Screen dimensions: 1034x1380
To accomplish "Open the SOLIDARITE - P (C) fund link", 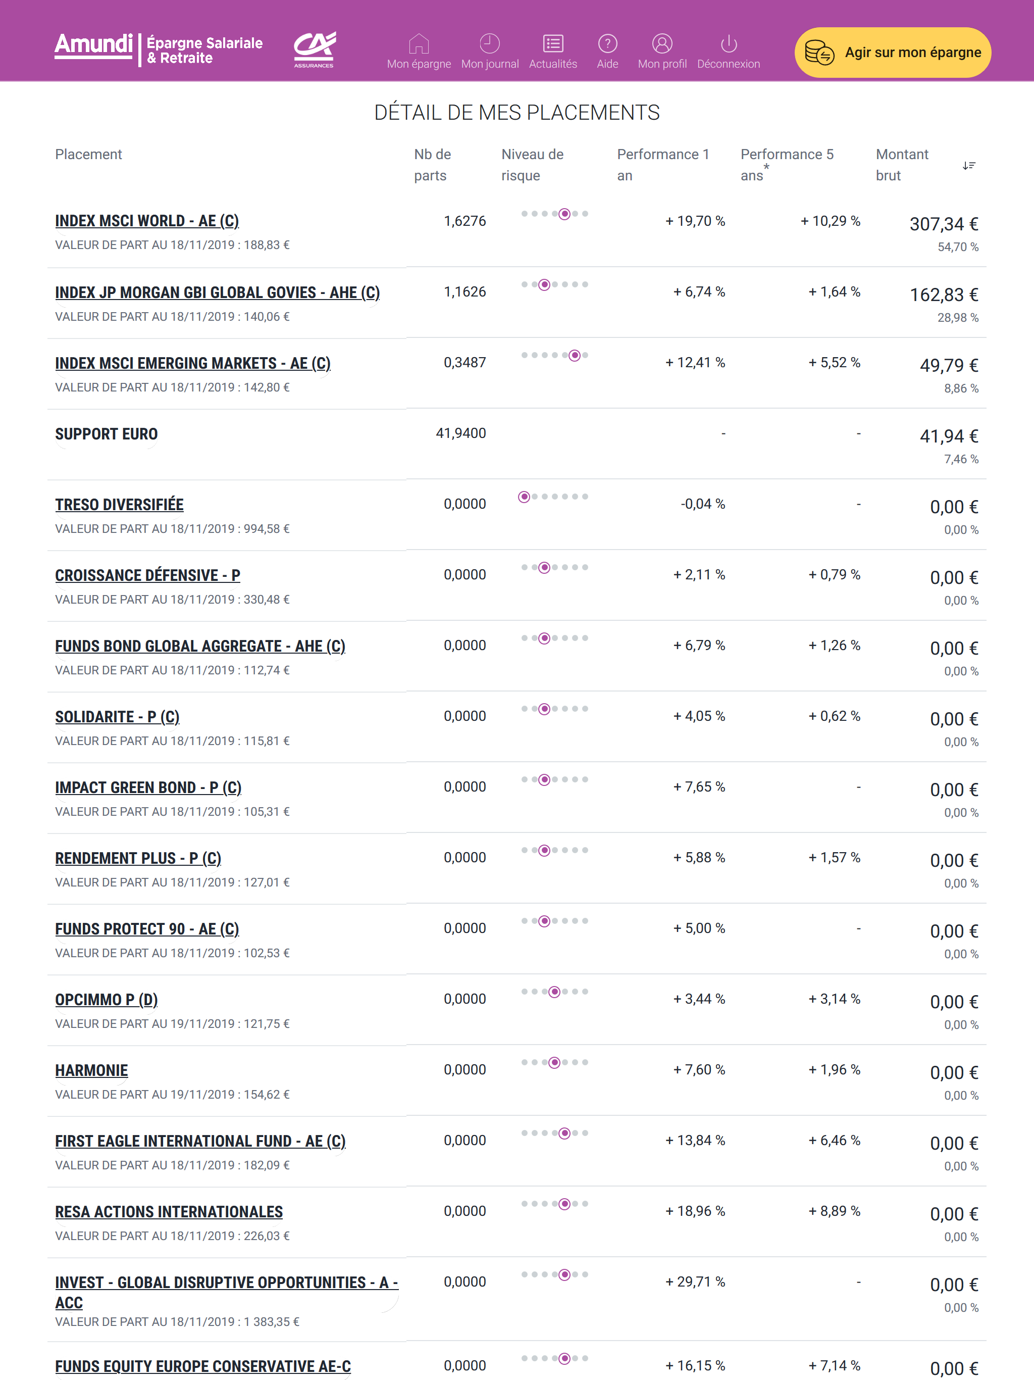I will tap(117, 716).
